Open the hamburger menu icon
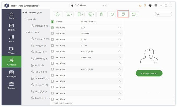The height and width of the screenshot is (107, 177). 156,6
